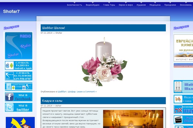This screenshot has width=193, height=128.
Task: Click the 07.11.2014 — Asher post date
Action: 51,106
